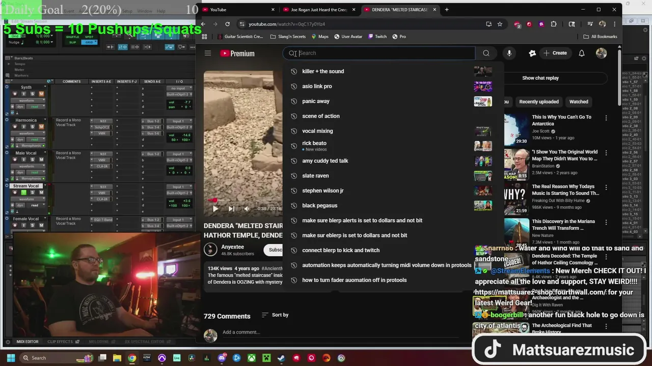This screenshot has height=366, width=652.
Task: Open YouTube notifications bell
Action: [582, 53]
